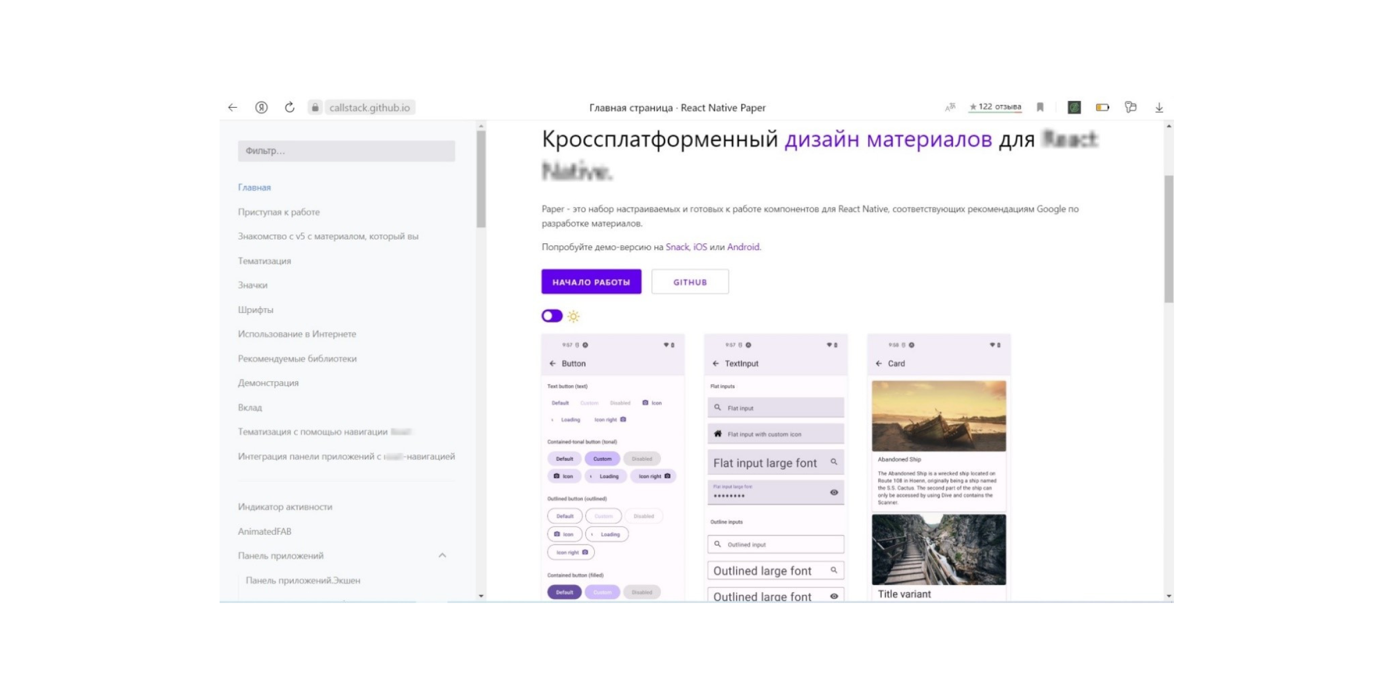Click the sidebar scroll-down arrow
The height and width of the screenshot is (700, 1393).
481,596
